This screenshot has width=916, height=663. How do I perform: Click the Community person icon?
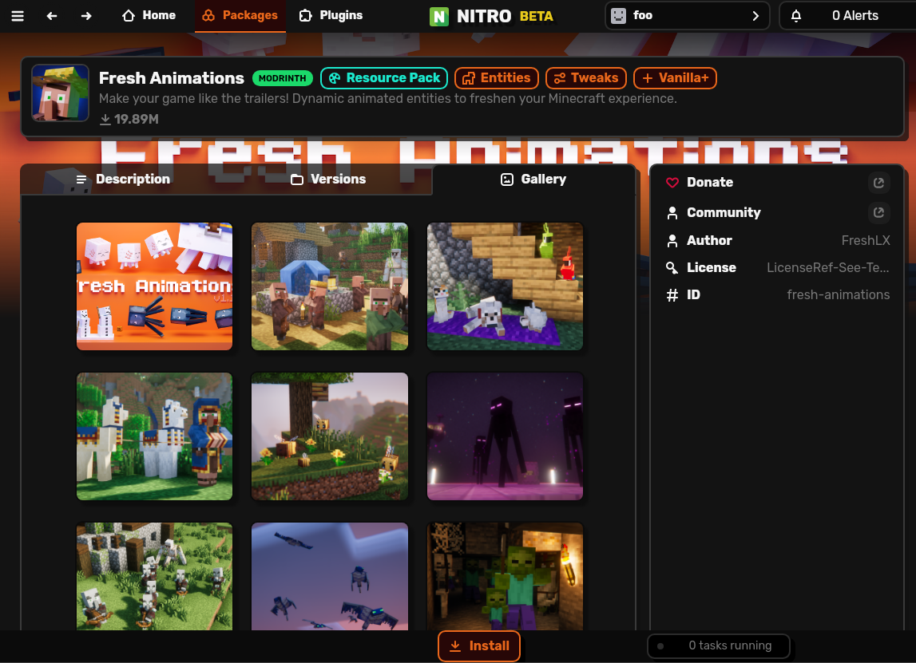pos(672,213)
